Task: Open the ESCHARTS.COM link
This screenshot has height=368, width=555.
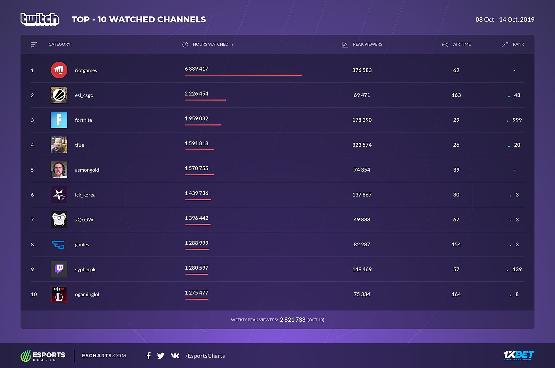Action: (x=104, y=356)
